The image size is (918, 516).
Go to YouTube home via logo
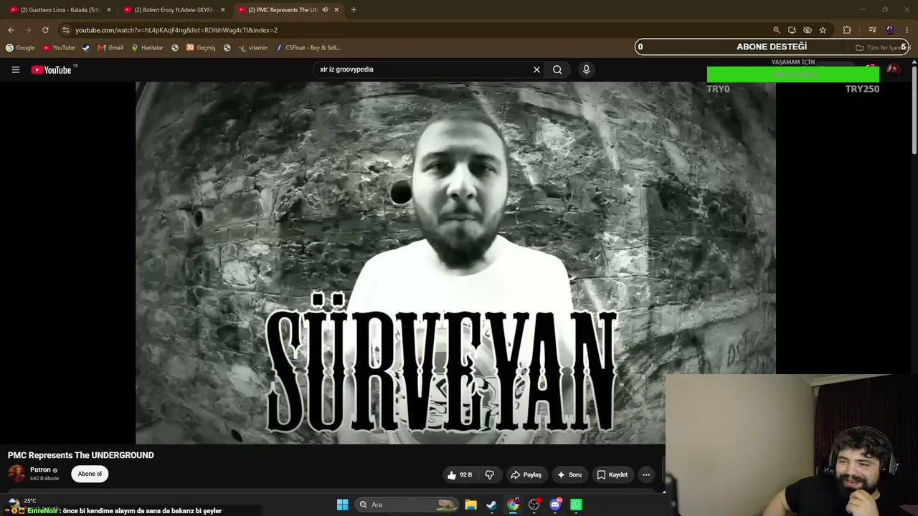52,70
